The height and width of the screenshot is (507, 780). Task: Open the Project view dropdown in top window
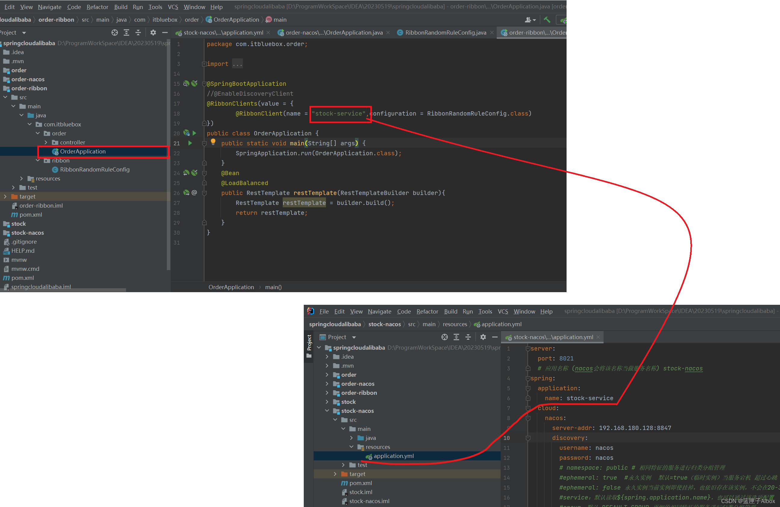tap(24, 33)
